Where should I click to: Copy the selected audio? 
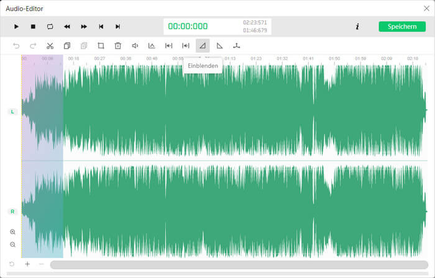pyautogui.click(x=67, y=46)
